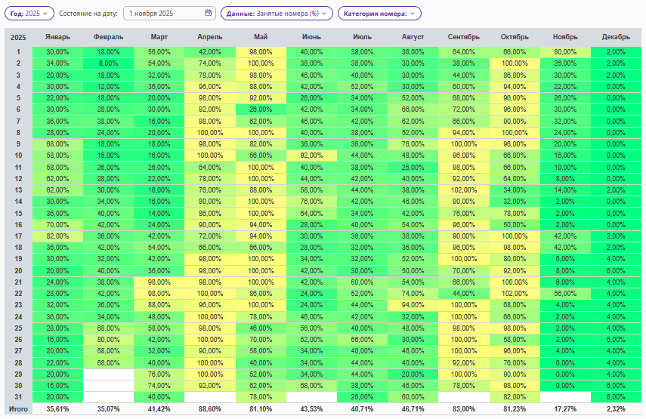Click June day 14 cell 76,00%
The height and width of the screenshot is (419, 646).
point(311,202)
